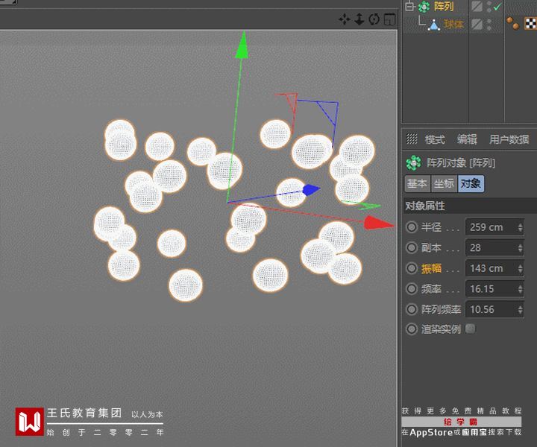Switch to the 坐标 tab
The image size is (537, 447).
click(444, 184)
